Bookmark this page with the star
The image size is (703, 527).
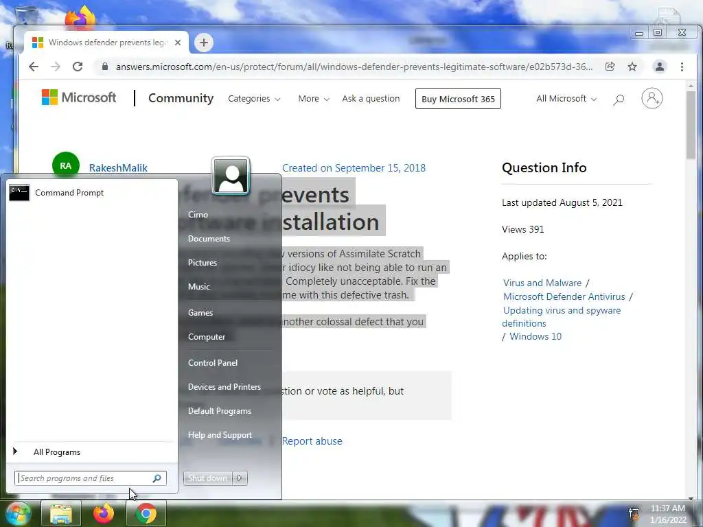tap(632, 67)
